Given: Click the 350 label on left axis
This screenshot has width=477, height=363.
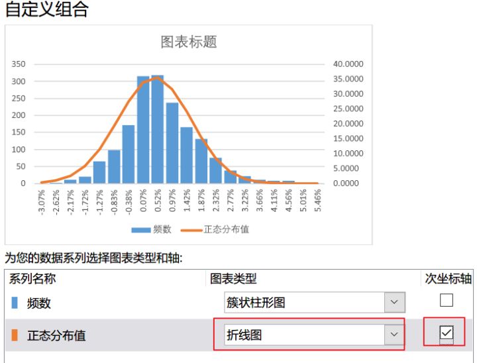Looking at the screenshot, I should tap(19, 64).
